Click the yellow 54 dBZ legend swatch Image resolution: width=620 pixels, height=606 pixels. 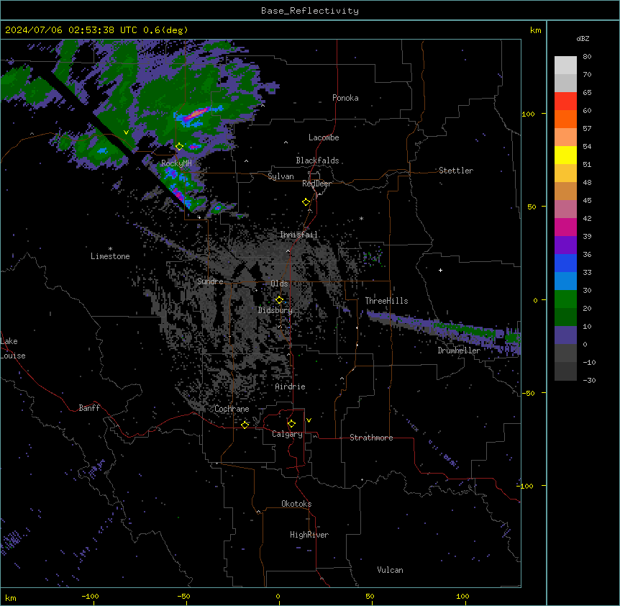(565, 155)
